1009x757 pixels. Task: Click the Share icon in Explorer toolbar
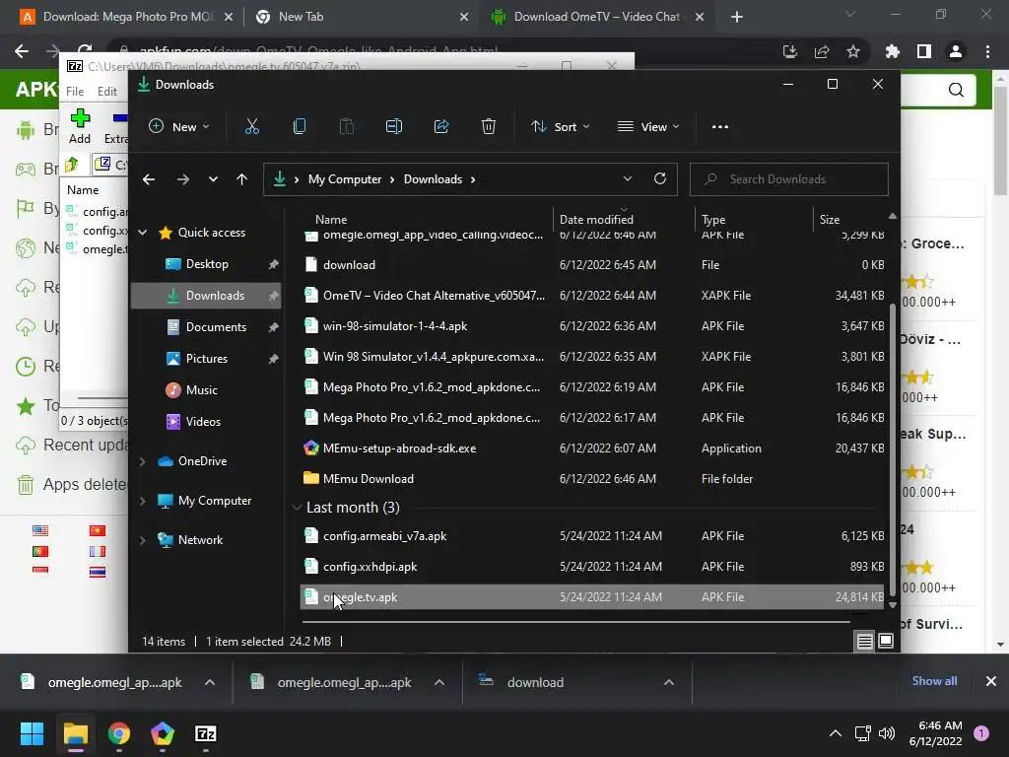[x=441, y=127]
